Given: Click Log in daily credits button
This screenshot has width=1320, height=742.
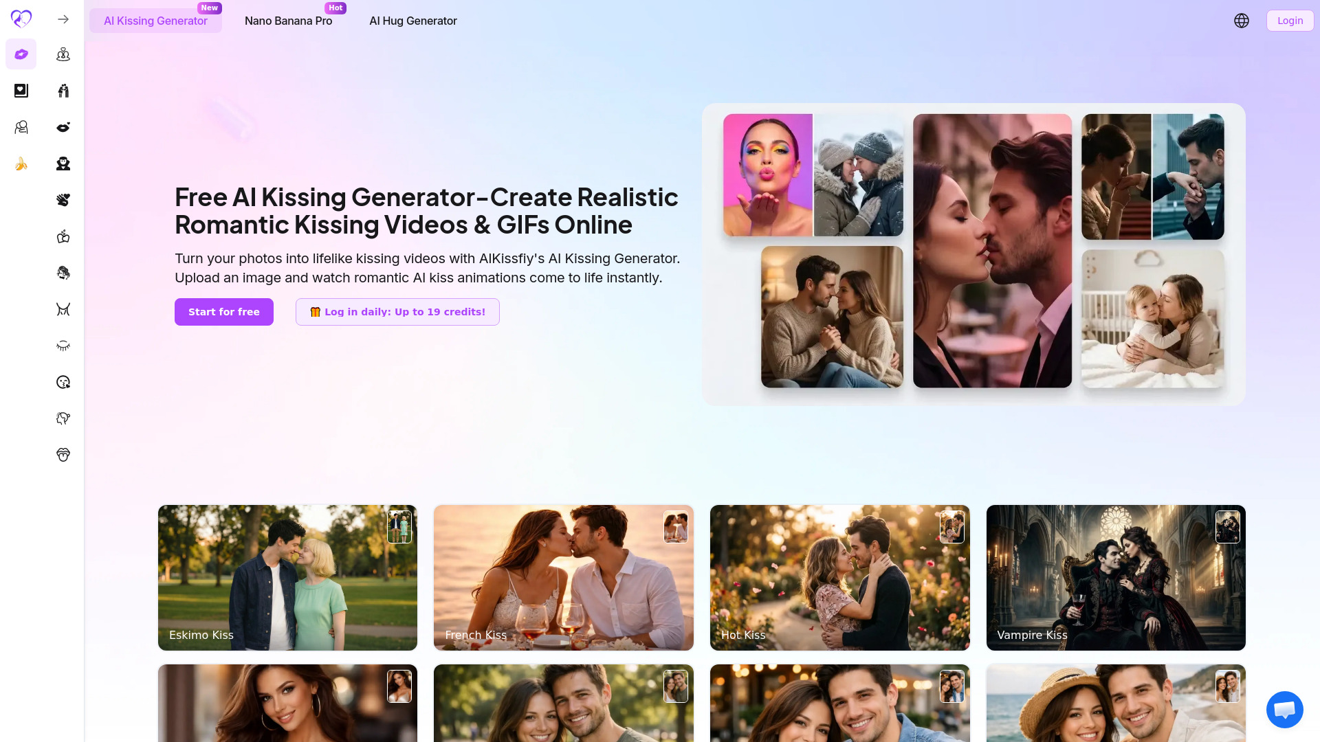Looking at the screenshot, I should tap(397, 312).
